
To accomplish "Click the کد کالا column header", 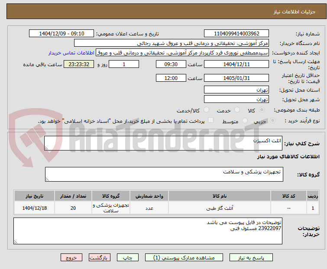I will [288, 196].
